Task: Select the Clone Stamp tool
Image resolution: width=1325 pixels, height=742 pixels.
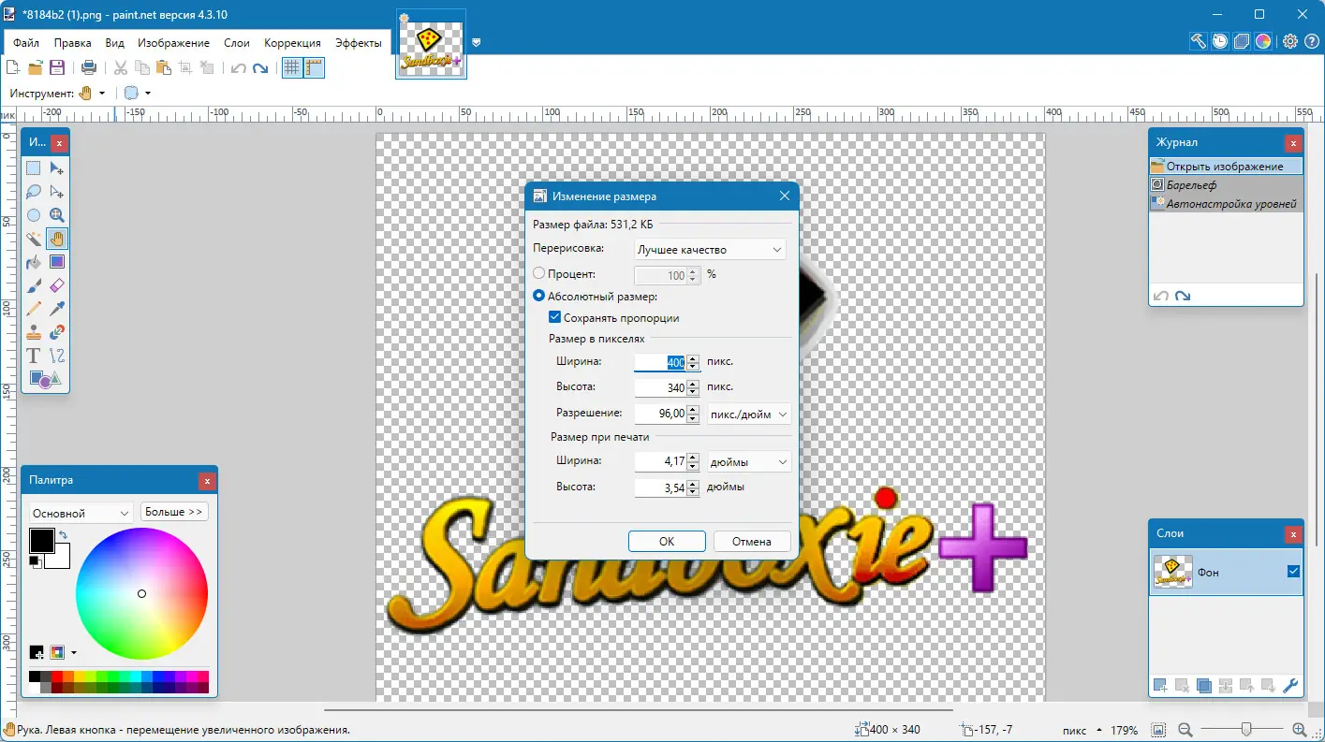Action: coord(33,332)
